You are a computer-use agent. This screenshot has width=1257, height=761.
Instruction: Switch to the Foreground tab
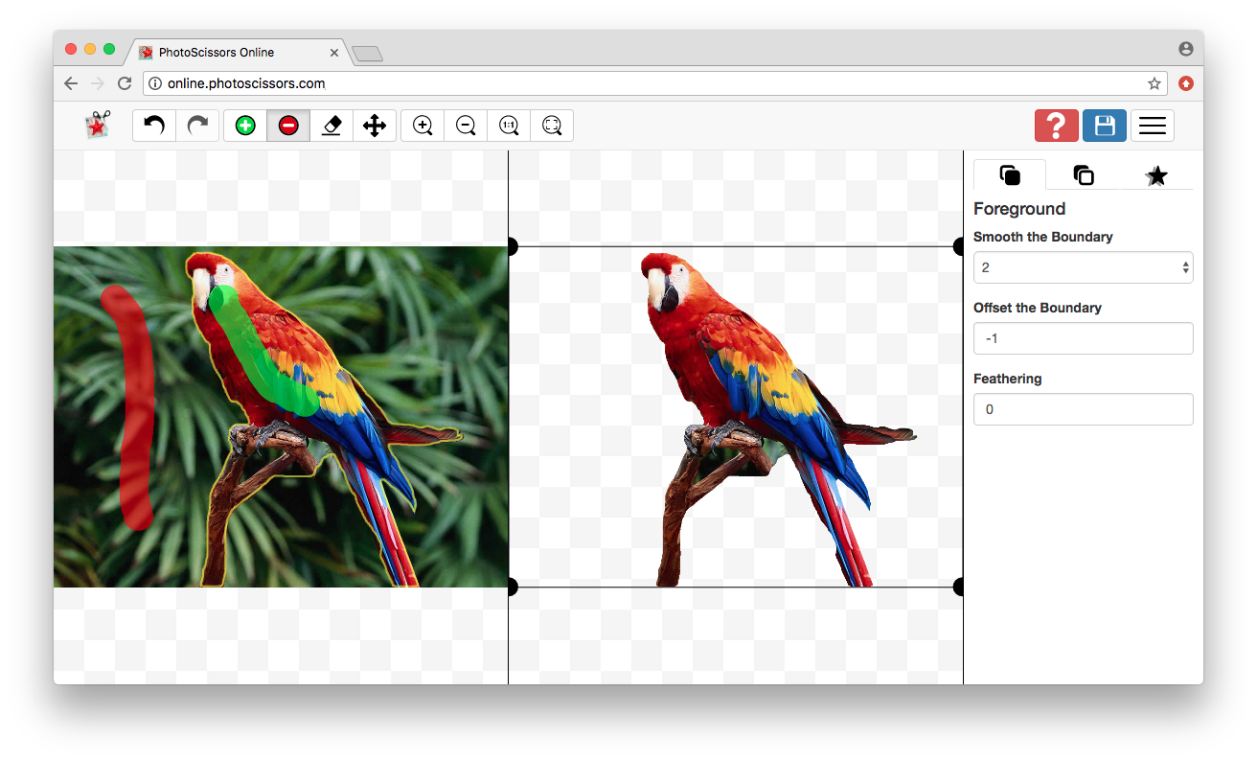point(1010,175)
